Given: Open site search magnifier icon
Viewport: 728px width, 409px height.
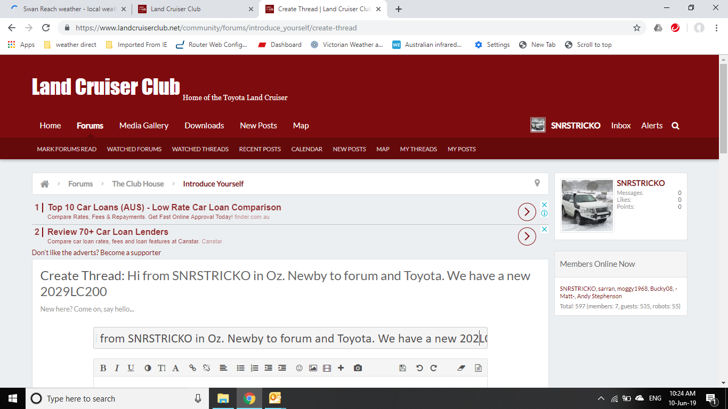Looking at the screenshot, I should pos(676,126).
